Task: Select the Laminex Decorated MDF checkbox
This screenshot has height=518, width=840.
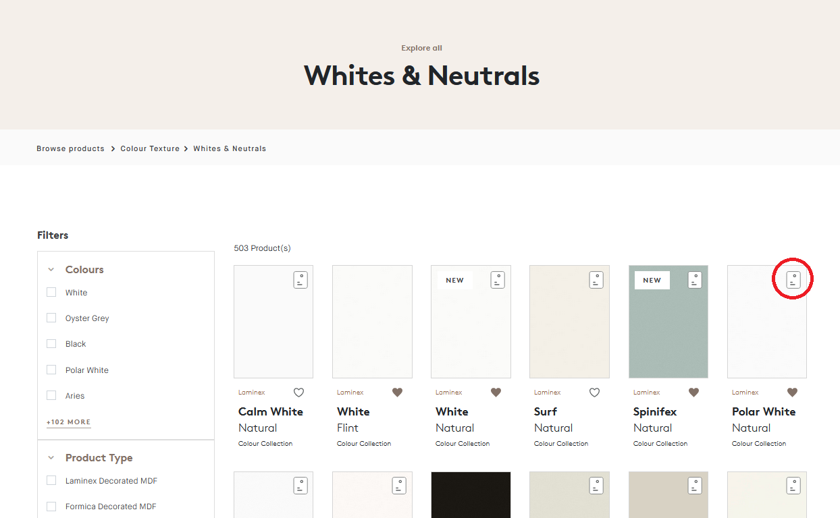Action: click(51, 480)
